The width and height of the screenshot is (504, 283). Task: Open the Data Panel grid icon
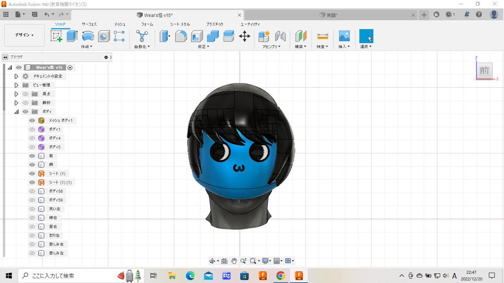(6, 14)
